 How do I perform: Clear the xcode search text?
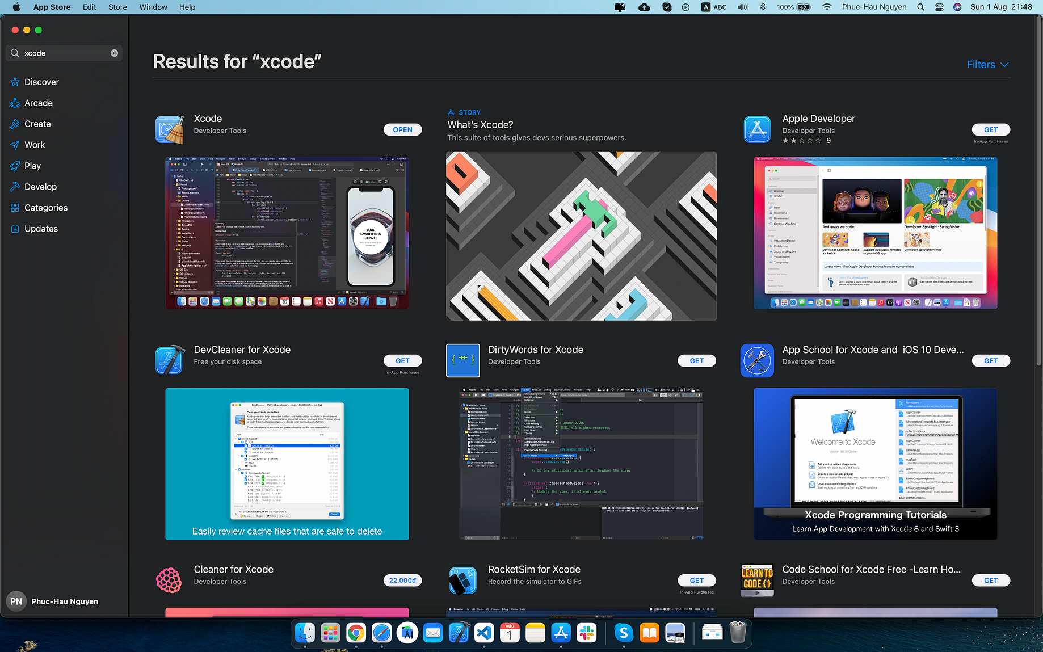point(114,53)
